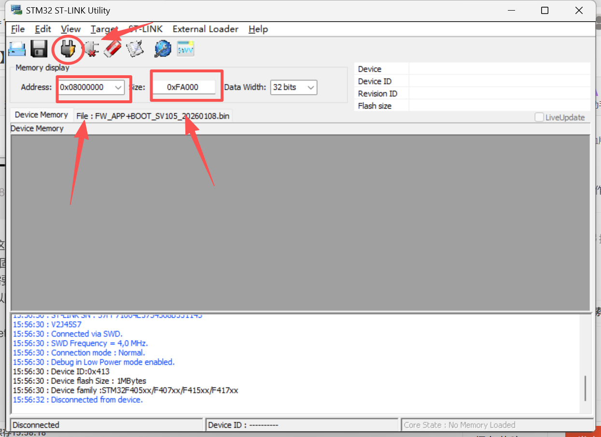Click the Open file toolbar icon

pyautogui.click(x=17, y=49)
